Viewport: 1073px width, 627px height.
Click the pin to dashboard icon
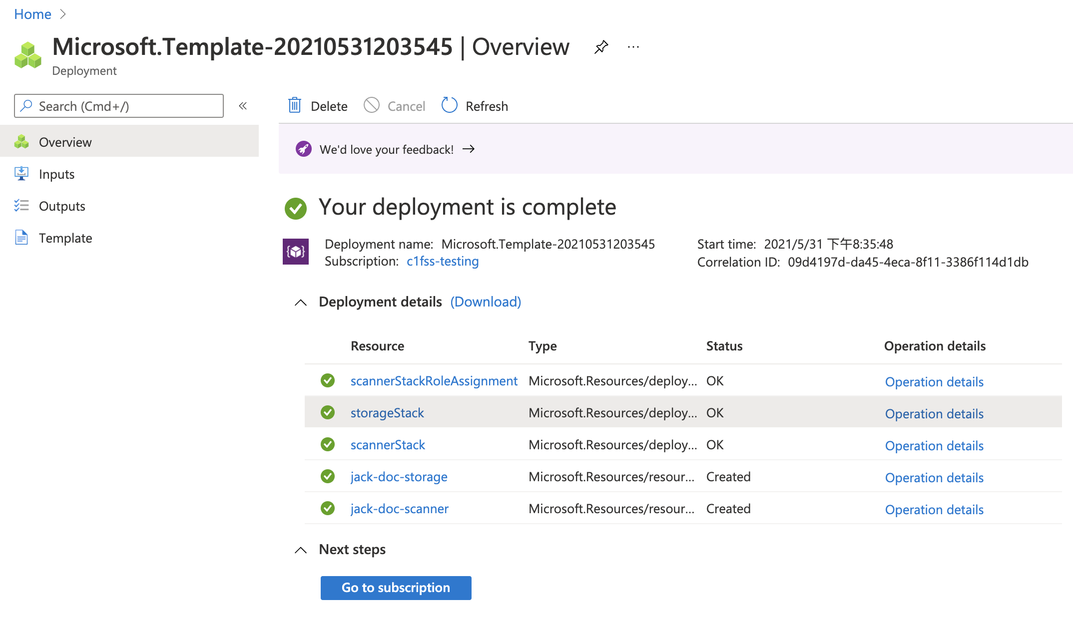(x=601, y=47)
